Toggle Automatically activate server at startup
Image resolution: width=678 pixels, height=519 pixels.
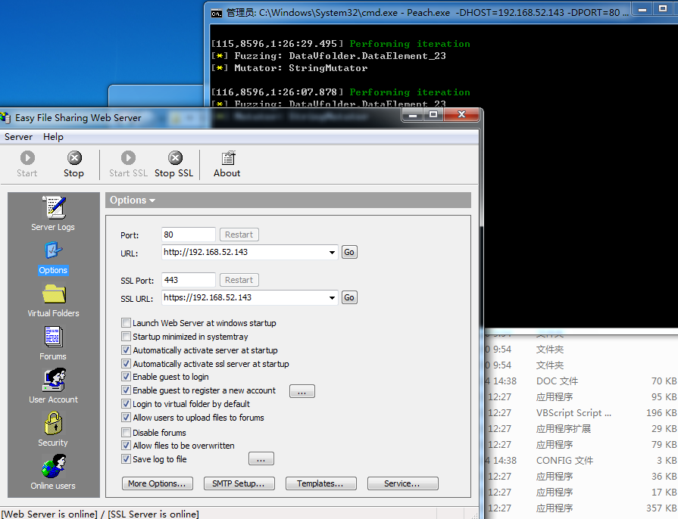(x=126, y=350)
